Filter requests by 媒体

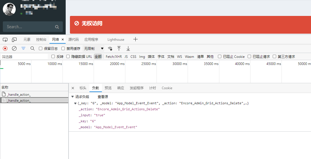coord(151,57)
